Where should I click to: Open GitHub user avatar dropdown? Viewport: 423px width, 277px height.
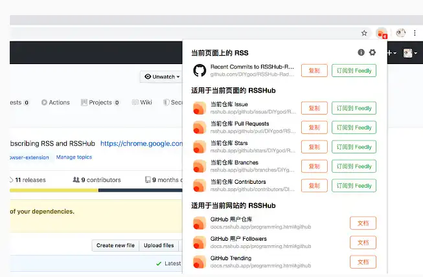(x=410, y=53)
